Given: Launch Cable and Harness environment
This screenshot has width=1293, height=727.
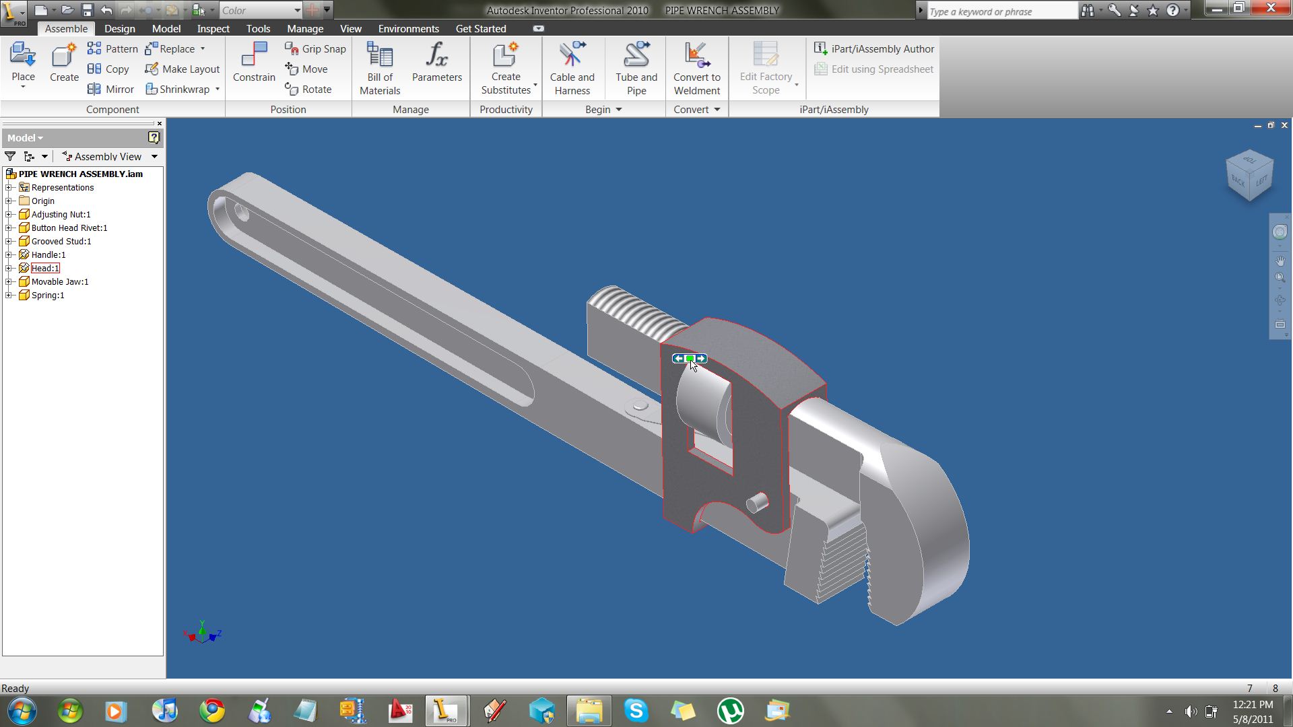Looking at the screenshot, I should pos(572,68).
